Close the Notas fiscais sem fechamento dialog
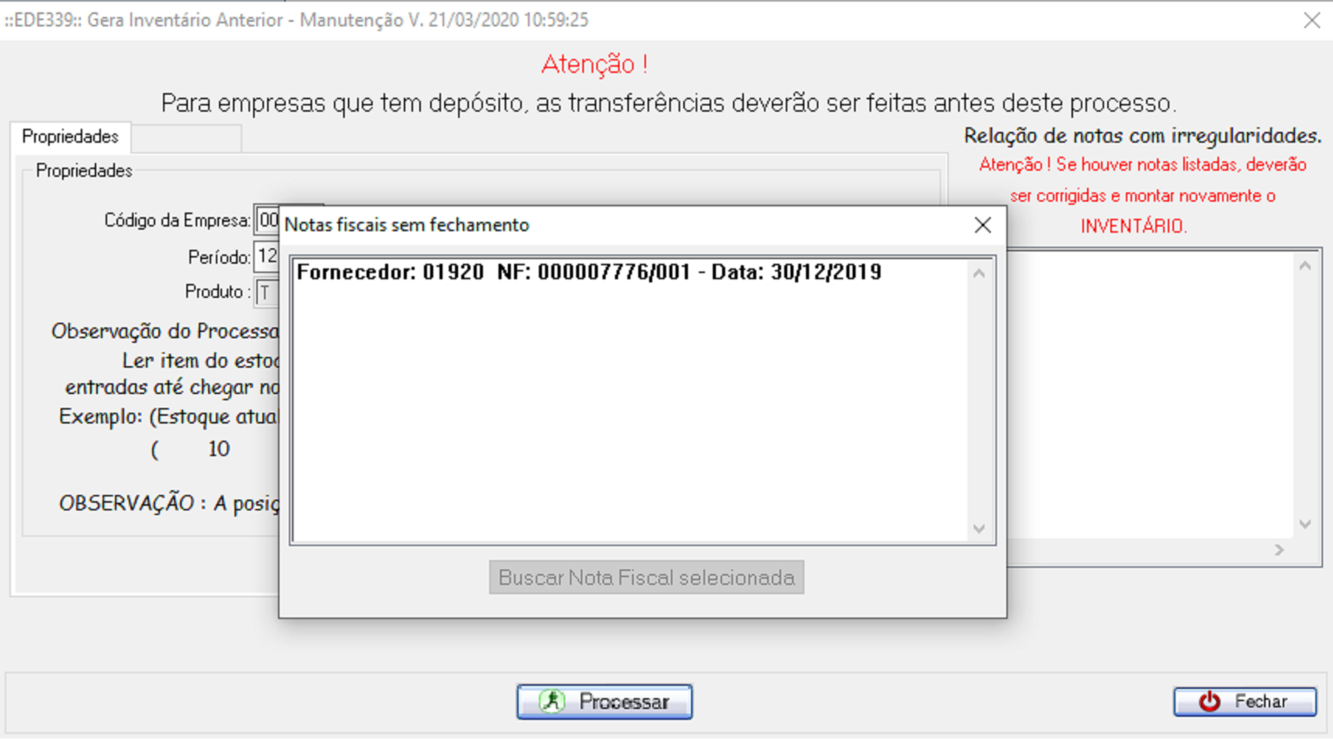This screenshot has height=739, width=1333. point(982,225)
